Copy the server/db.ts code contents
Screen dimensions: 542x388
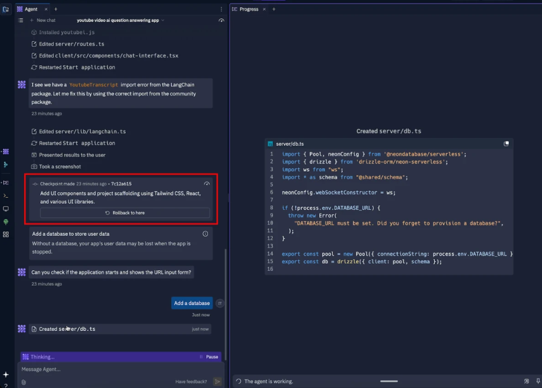click(x=506, y=143)
